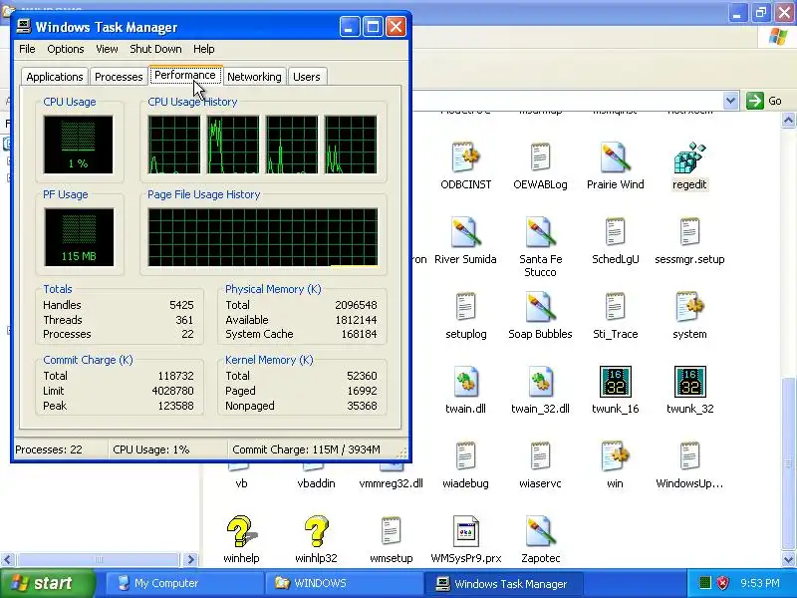The image size is (797, 598).
Task: Select the Zapotec bitmap icon
Action: coord(540,531)
